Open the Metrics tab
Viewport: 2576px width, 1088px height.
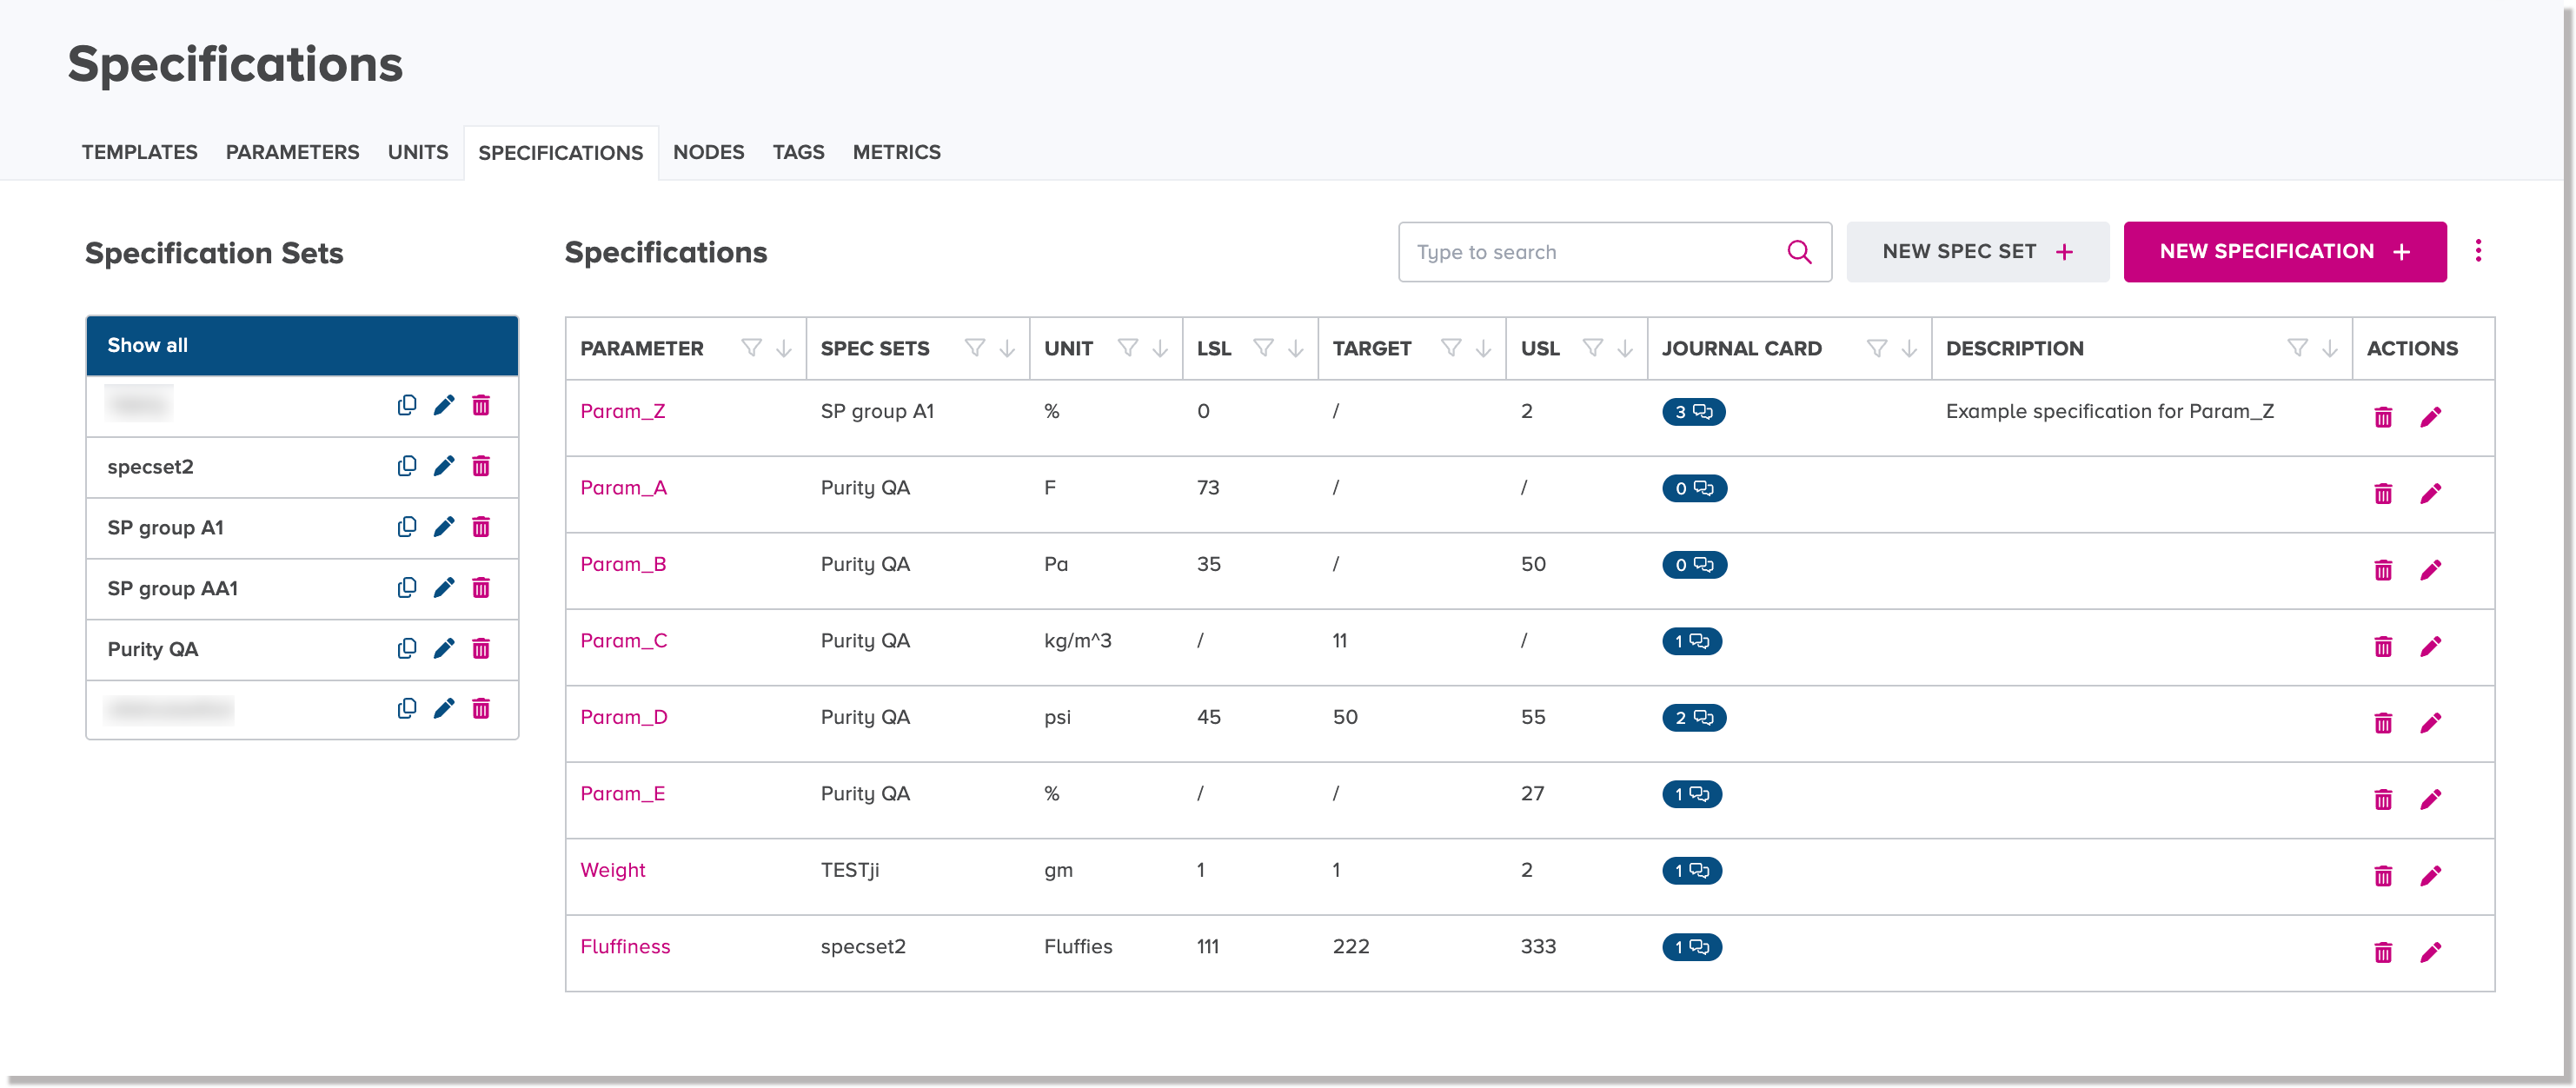(896, 152)
